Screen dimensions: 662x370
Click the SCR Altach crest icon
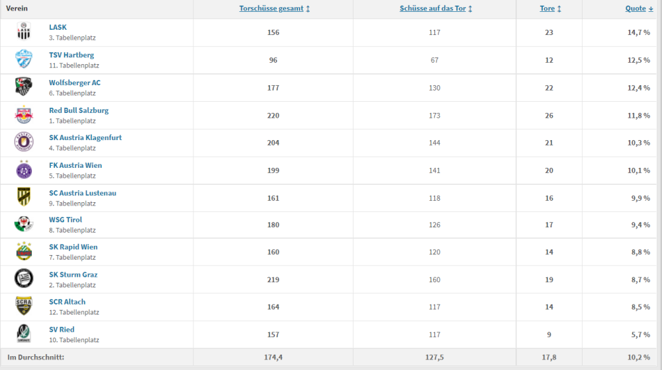coord(24,307)
